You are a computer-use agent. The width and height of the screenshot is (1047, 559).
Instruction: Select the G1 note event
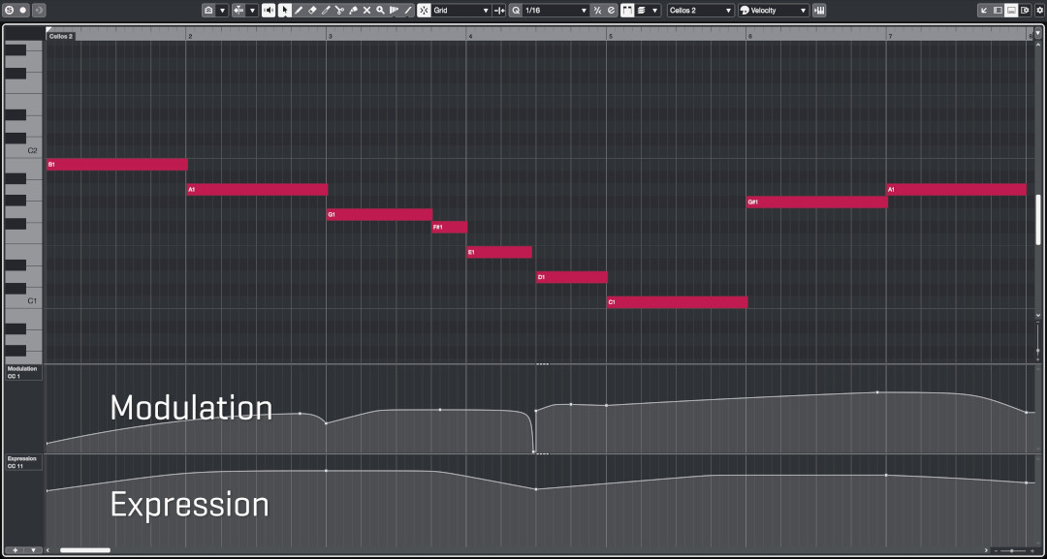(x=379, y=215)
